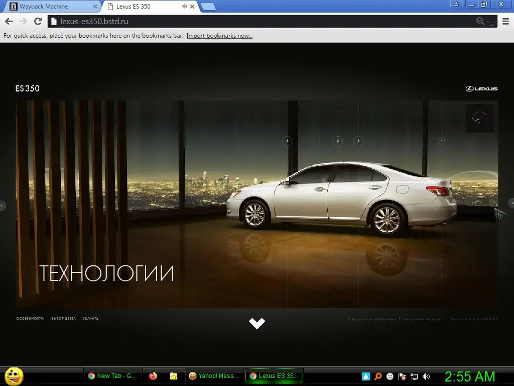Click the right slide arrow at page edge
The image size is (514, 386).
tap(511, 203)
